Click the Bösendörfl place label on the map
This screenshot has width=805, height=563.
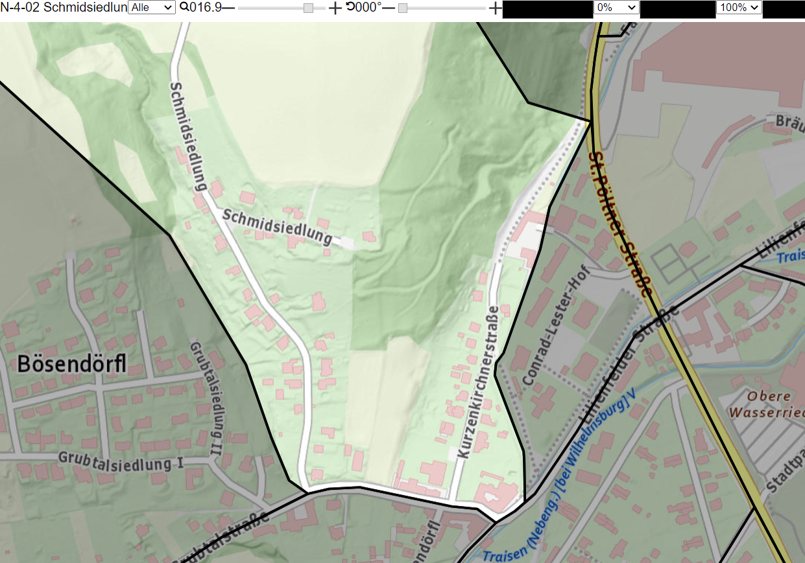point(72,363)
